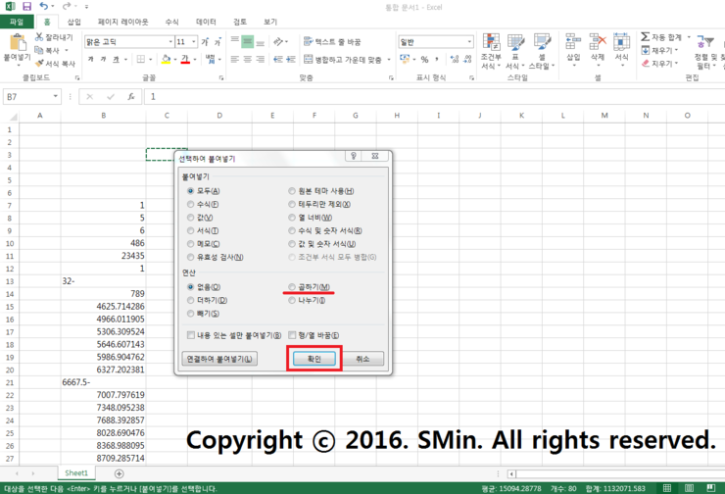Click the 확인 (OK) button
The width and height of the screenshot is (725, 494).
[x=314, y=359]
